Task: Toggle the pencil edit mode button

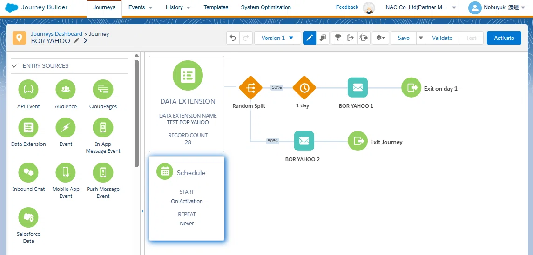Action: (x=310, y=38)
